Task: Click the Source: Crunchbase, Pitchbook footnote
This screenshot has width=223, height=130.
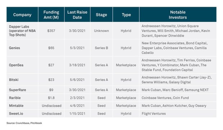Action: [24, 123]
